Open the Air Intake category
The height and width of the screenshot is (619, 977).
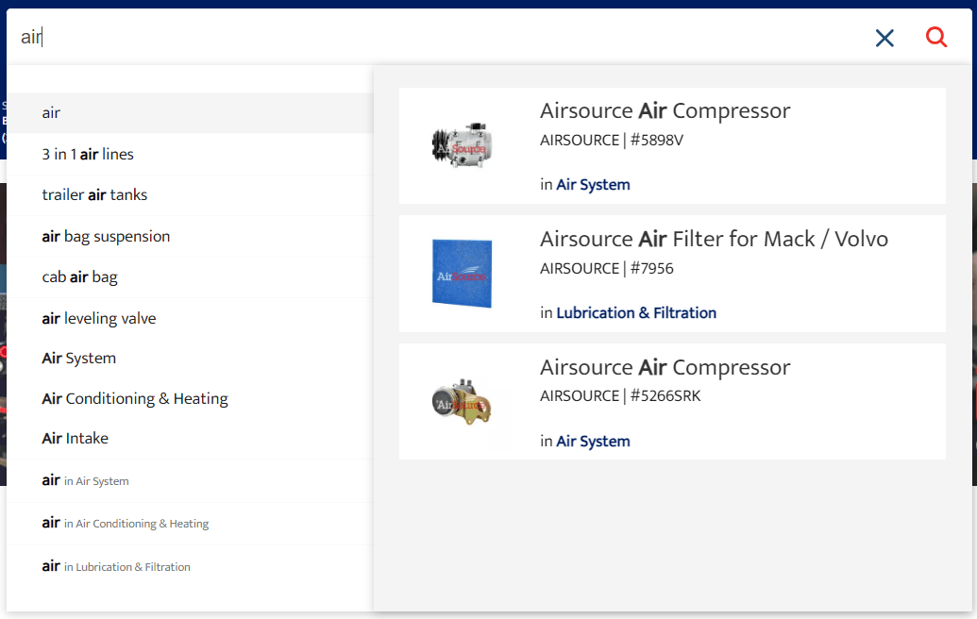[74, 438]
